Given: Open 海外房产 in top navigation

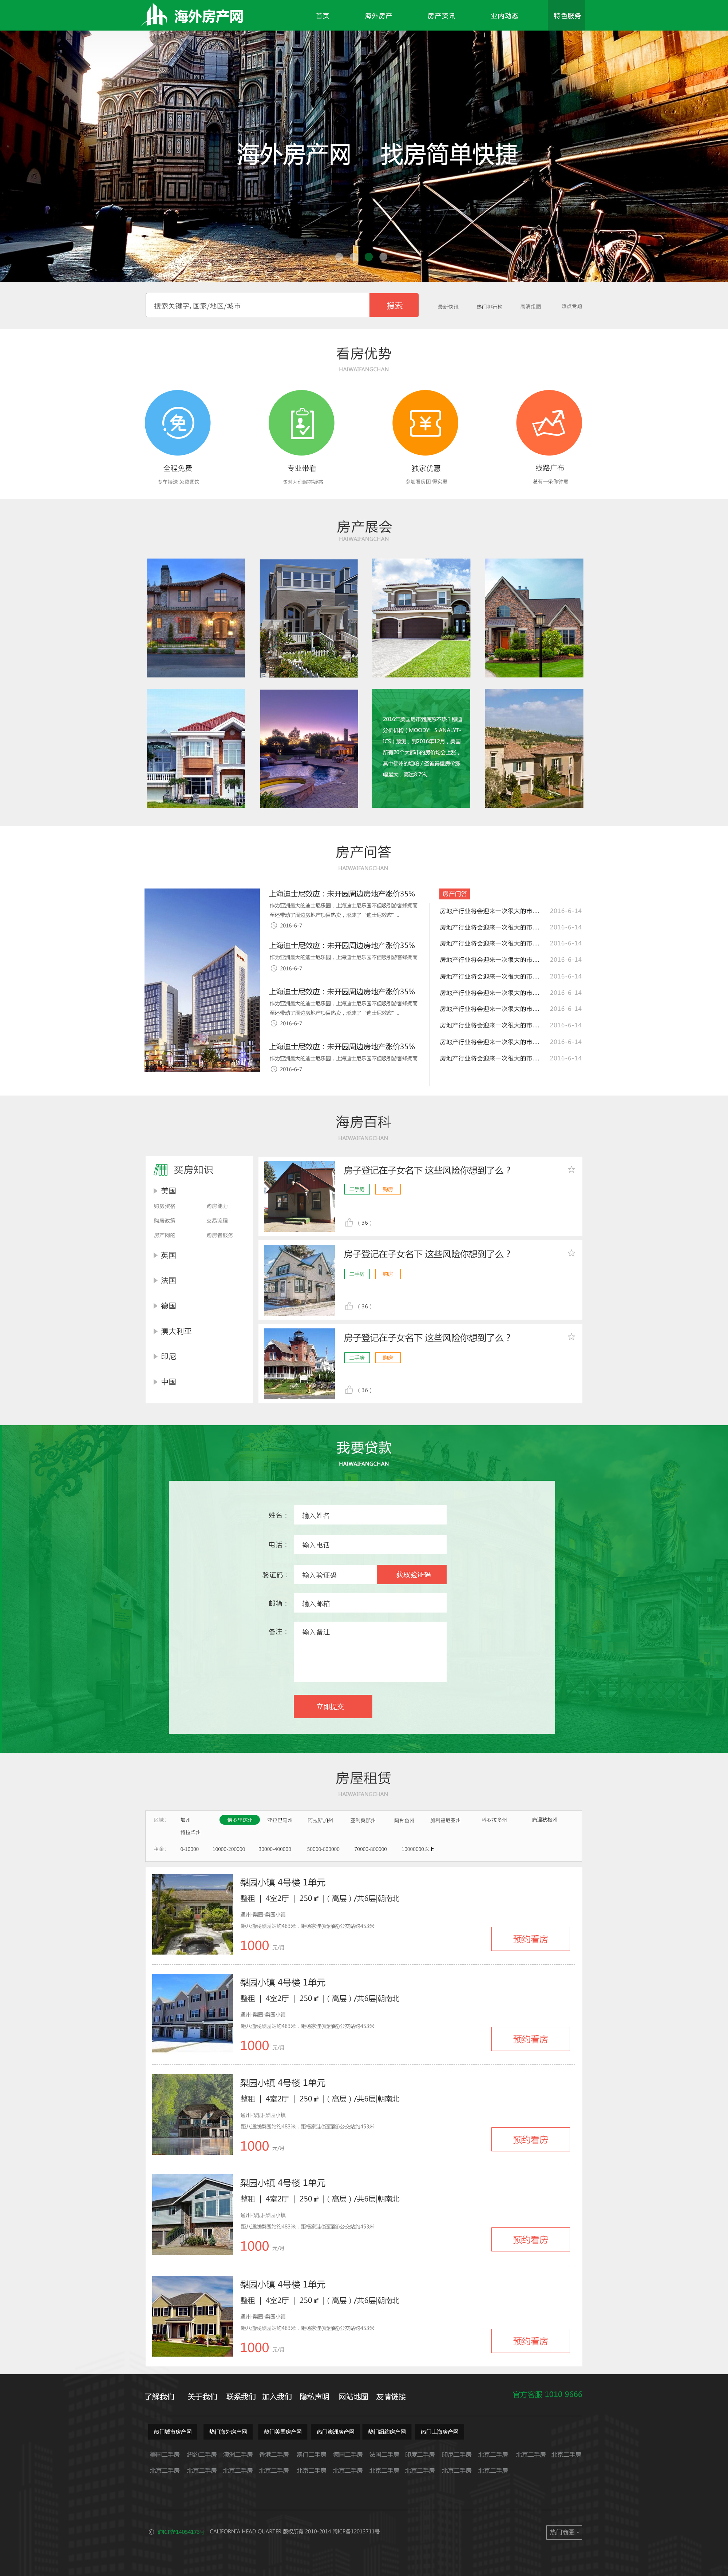Looking at the screenshot, I should [378, 16].
